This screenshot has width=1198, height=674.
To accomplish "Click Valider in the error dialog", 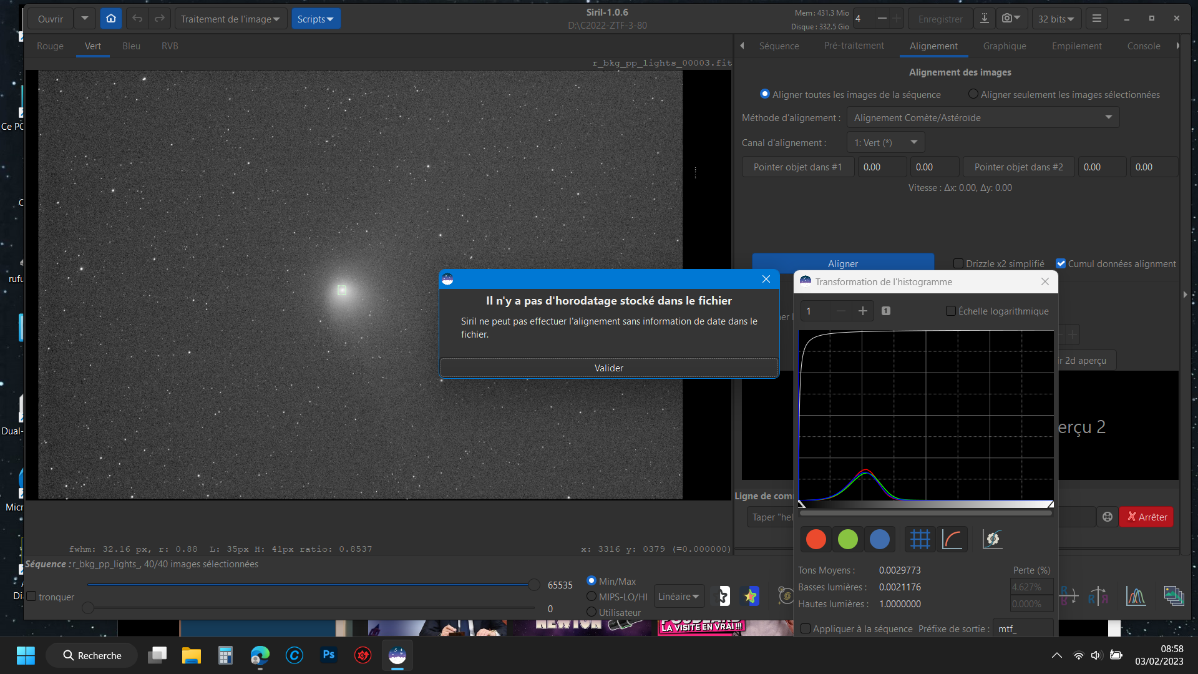I will 609,368.
